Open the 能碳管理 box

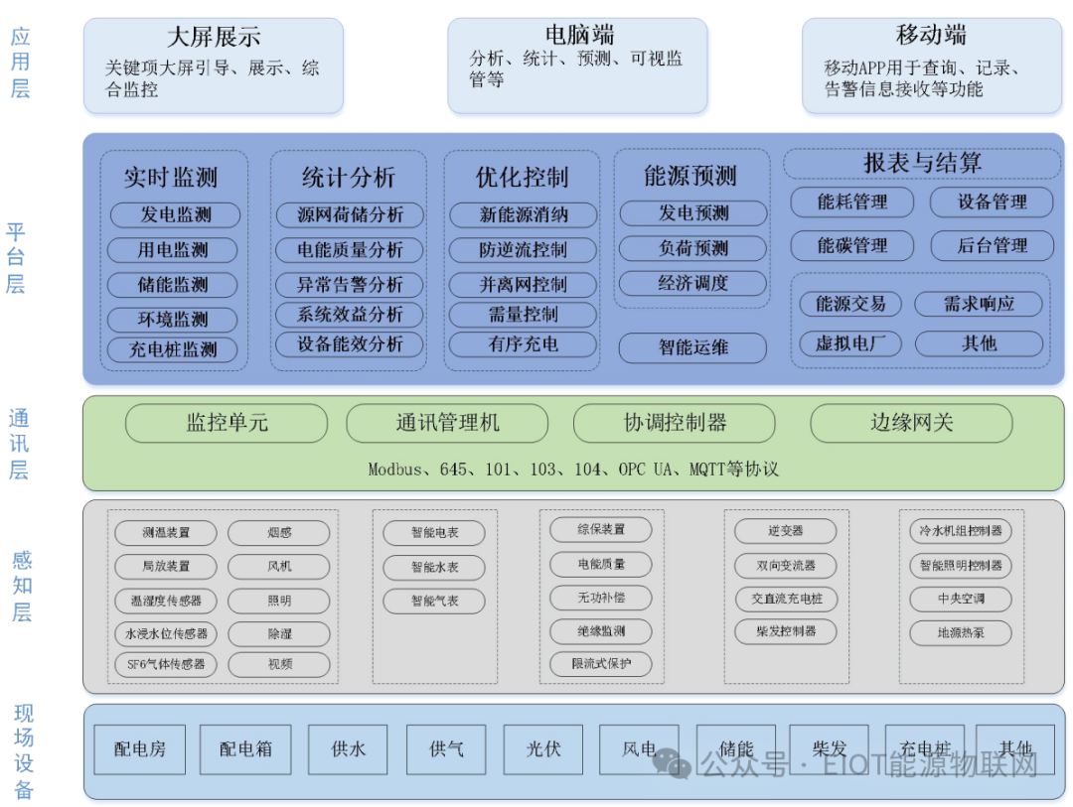tap(852, 245)
